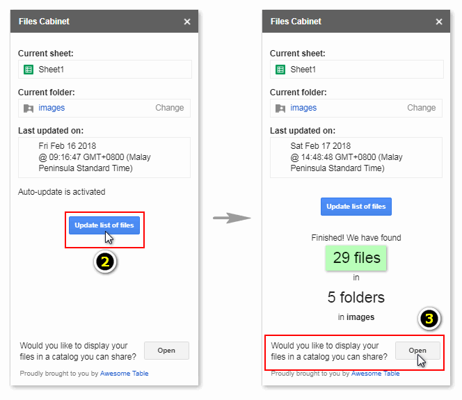Click the folder icon in left panel

coord(29,109)
